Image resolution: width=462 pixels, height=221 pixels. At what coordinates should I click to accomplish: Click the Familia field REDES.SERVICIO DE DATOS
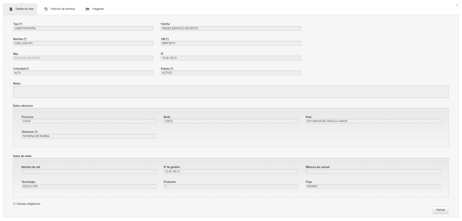click(231, 28)
